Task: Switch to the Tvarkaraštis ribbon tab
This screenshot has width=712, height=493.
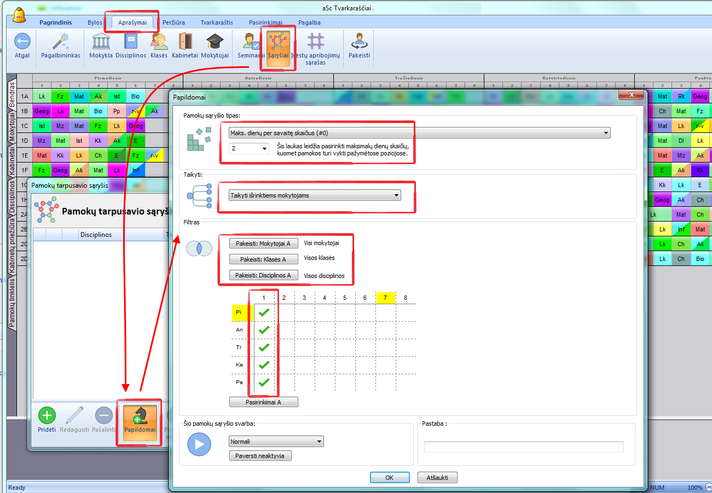Action: pos(217,22)
